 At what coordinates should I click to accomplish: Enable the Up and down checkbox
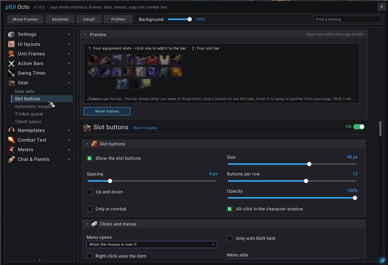click(90, 192)
